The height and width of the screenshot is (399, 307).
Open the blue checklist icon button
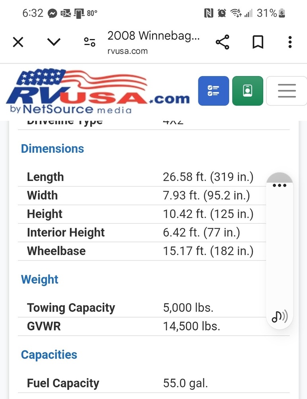(x=213, y=91)
